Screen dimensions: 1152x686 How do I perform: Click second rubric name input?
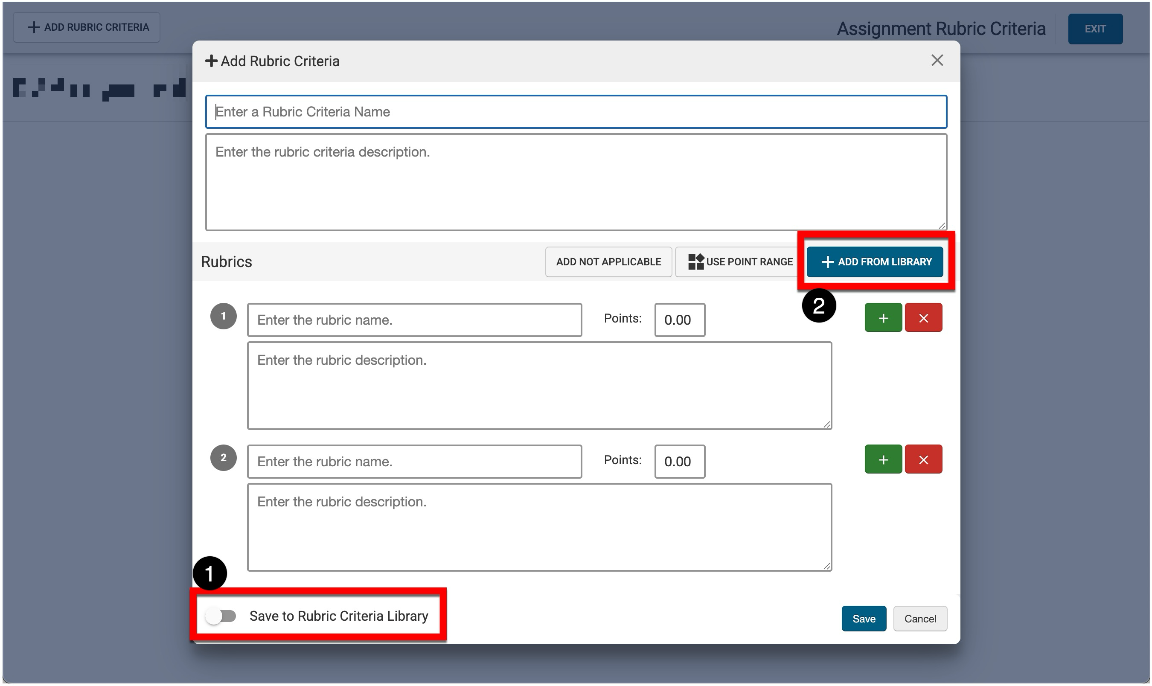click(x=414, y=461)
